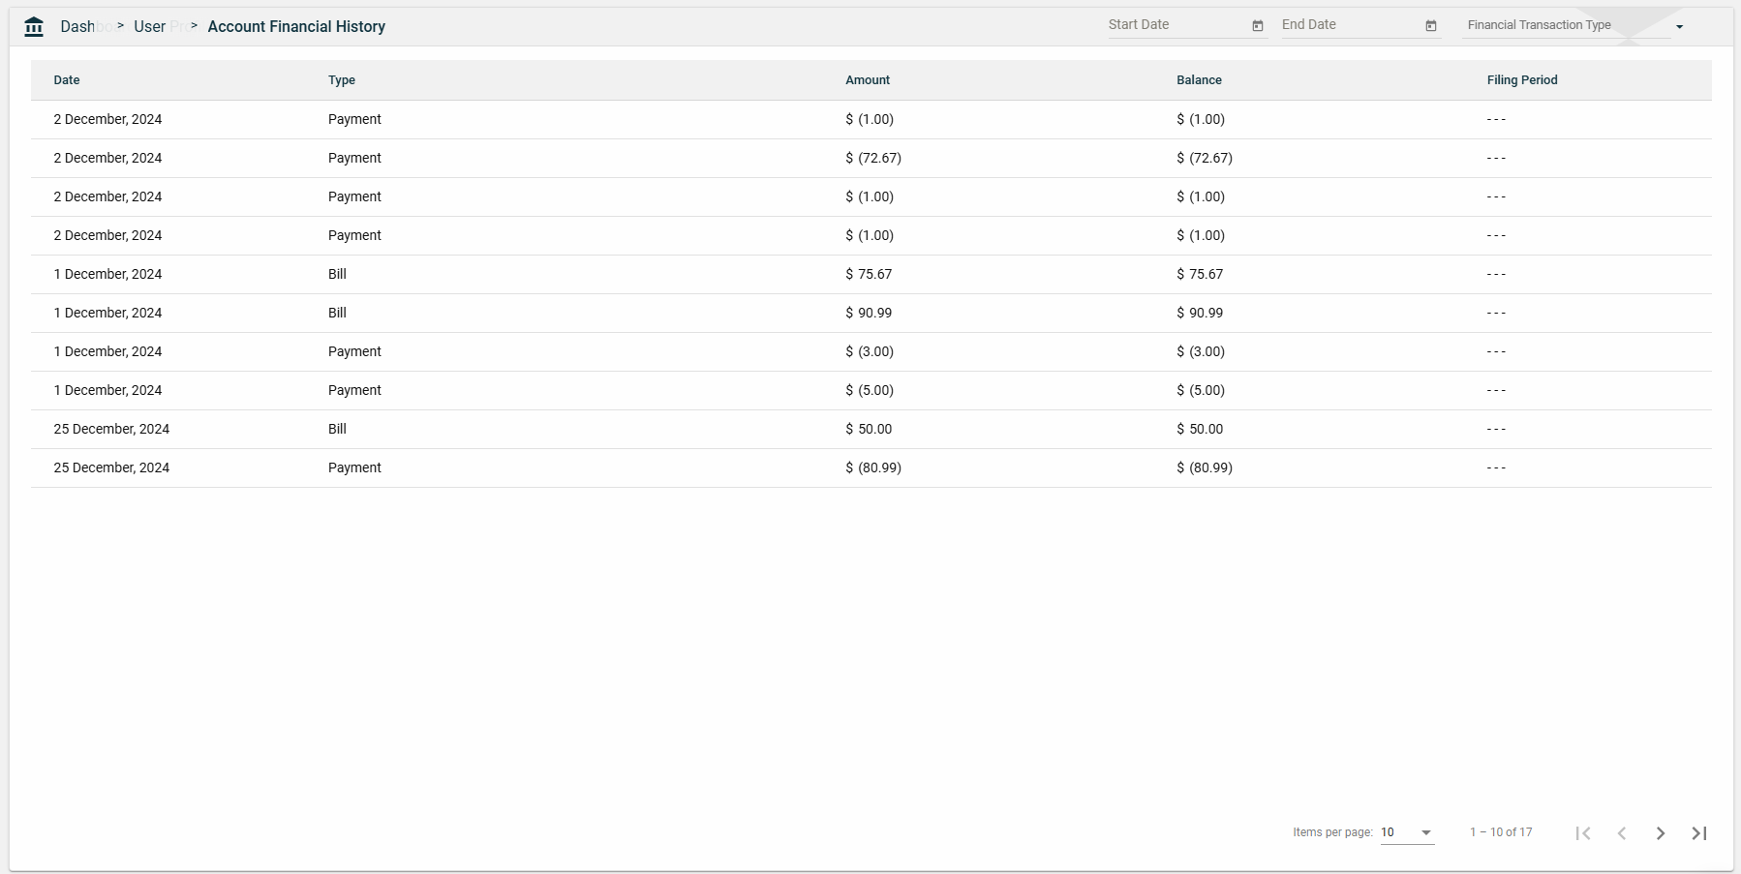Viewport: 1741px width, 874px height.
Task: Jump to the last page of results
Action: click(x=1698, y=833)
